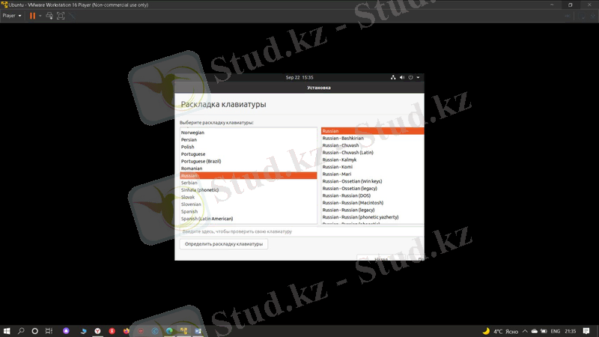Select Sinhala (phonetic) layout

tap(249, 190)
